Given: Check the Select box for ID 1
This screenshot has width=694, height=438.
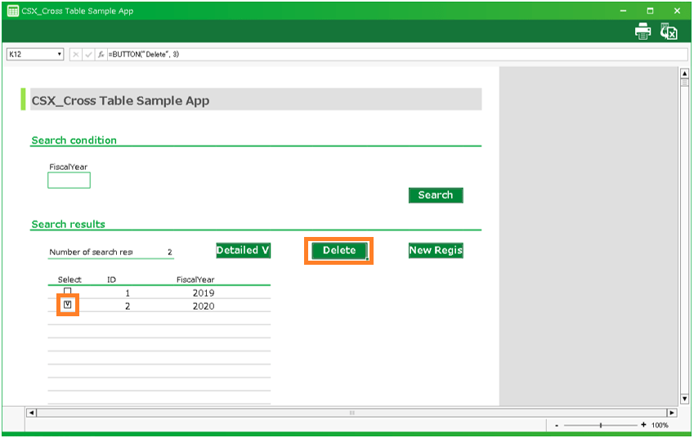Looking at the screenshot, I should tap(68, 292).
